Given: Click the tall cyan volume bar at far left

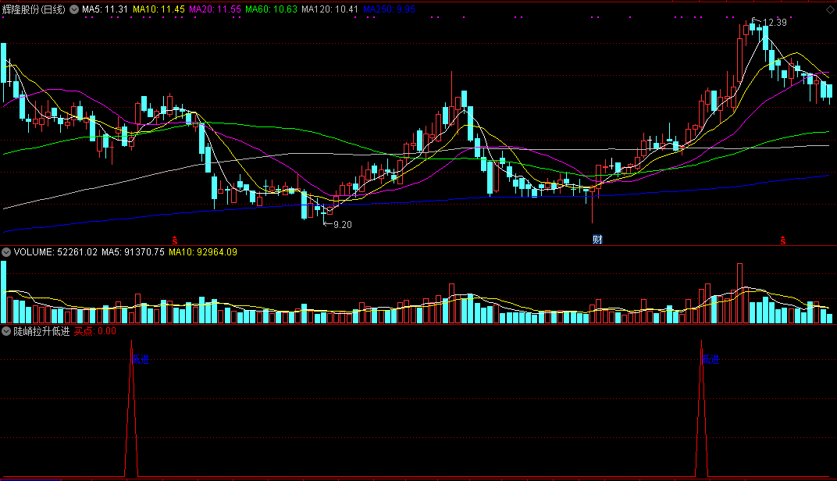Looking at the screenshot, I should (4, 292).
